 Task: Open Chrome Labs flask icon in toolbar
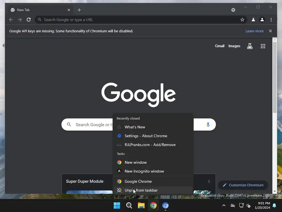253,20
